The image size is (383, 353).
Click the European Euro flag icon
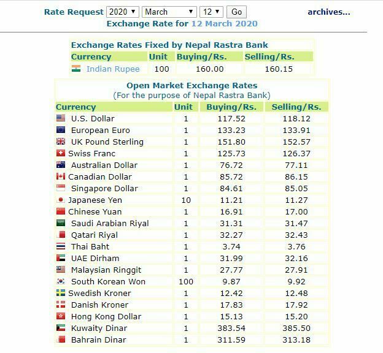(61, 130)
